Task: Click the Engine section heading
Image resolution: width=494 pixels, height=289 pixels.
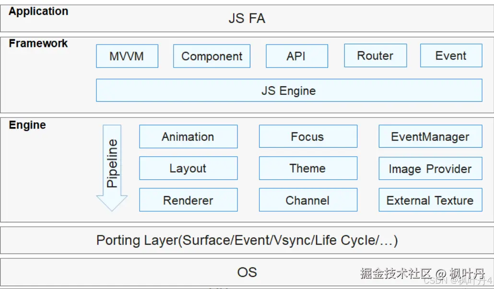Action: [28, 125]
